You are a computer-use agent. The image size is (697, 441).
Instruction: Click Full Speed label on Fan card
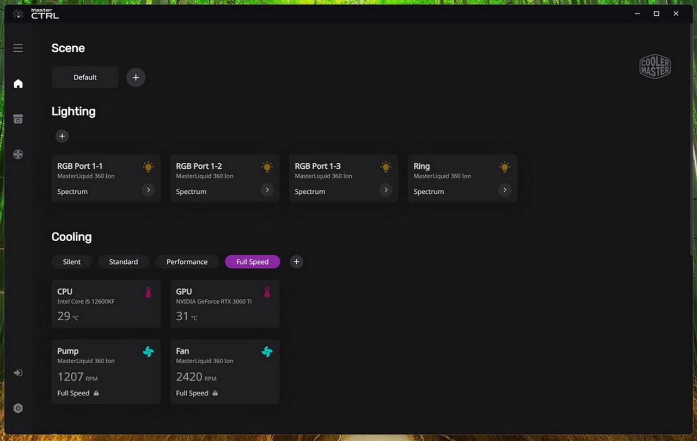(192, 393)
